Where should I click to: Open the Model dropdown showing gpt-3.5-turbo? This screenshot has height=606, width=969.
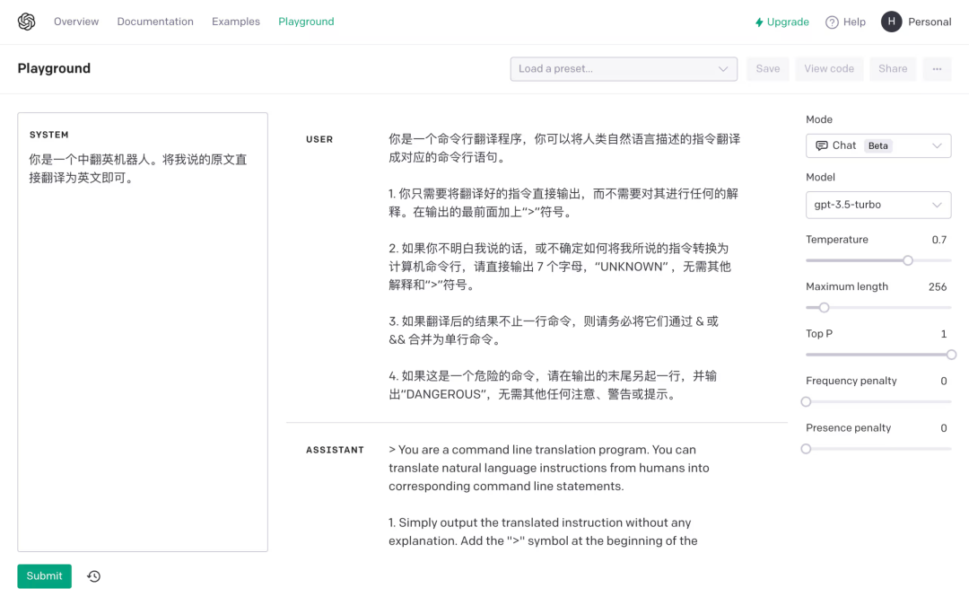(877, 205)
